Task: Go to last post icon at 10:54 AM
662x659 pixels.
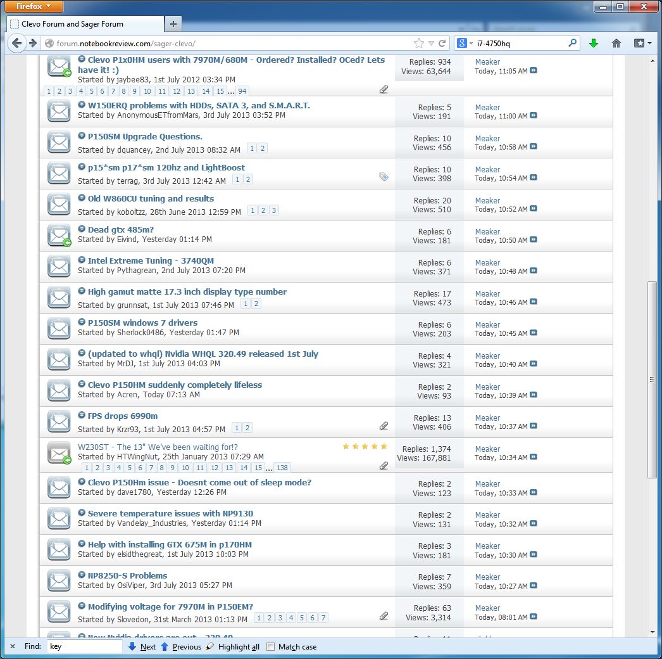Action: pyautogui.click(x=534, y=177)
